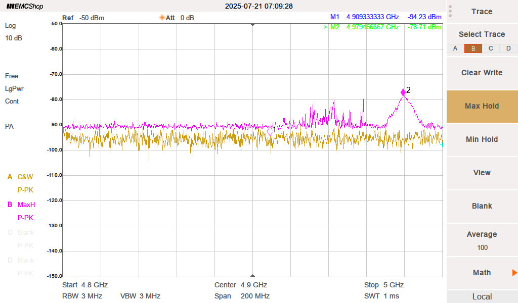Click the orange Att diamond indicator
Image resolution: width=518 pixels, height=303 pixels.
[x=162, y=18]
